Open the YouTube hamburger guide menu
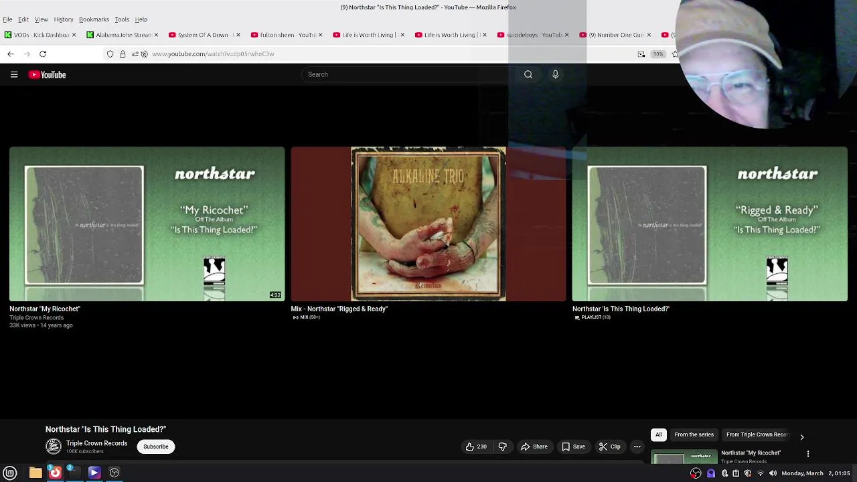The image size is (857, 482). coord(14,75)
